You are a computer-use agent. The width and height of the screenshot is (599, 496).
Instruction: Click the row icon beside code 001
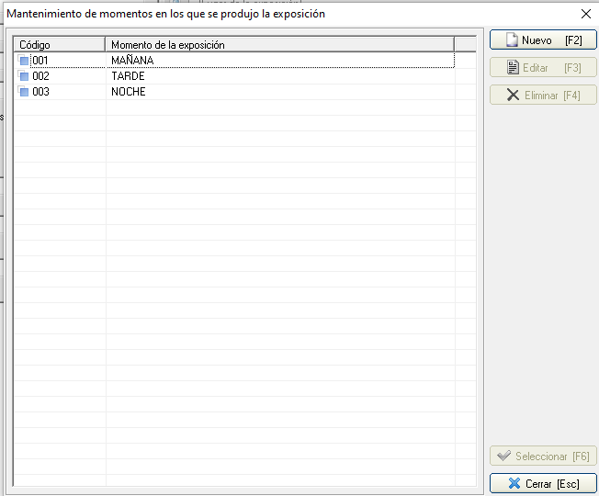point(23,60)
